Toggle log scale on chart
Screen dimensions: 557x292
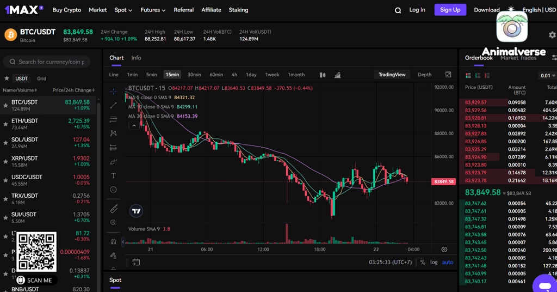(434, 262)
